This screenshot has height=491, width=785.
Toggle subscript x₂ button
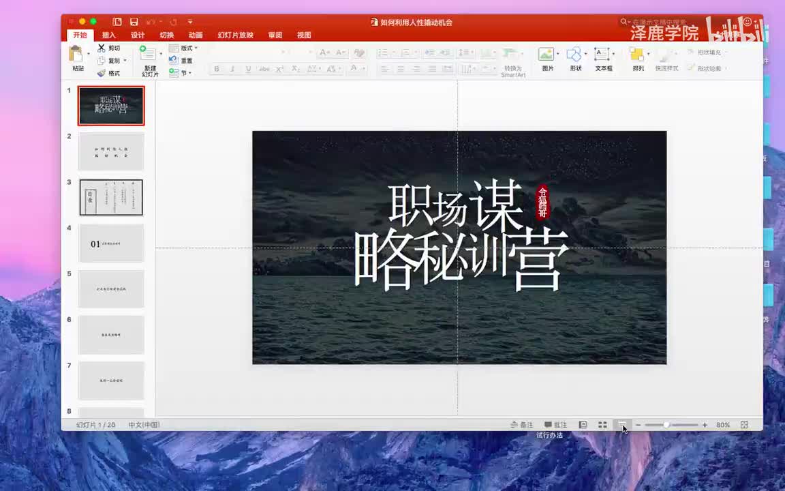pos(295,69)
